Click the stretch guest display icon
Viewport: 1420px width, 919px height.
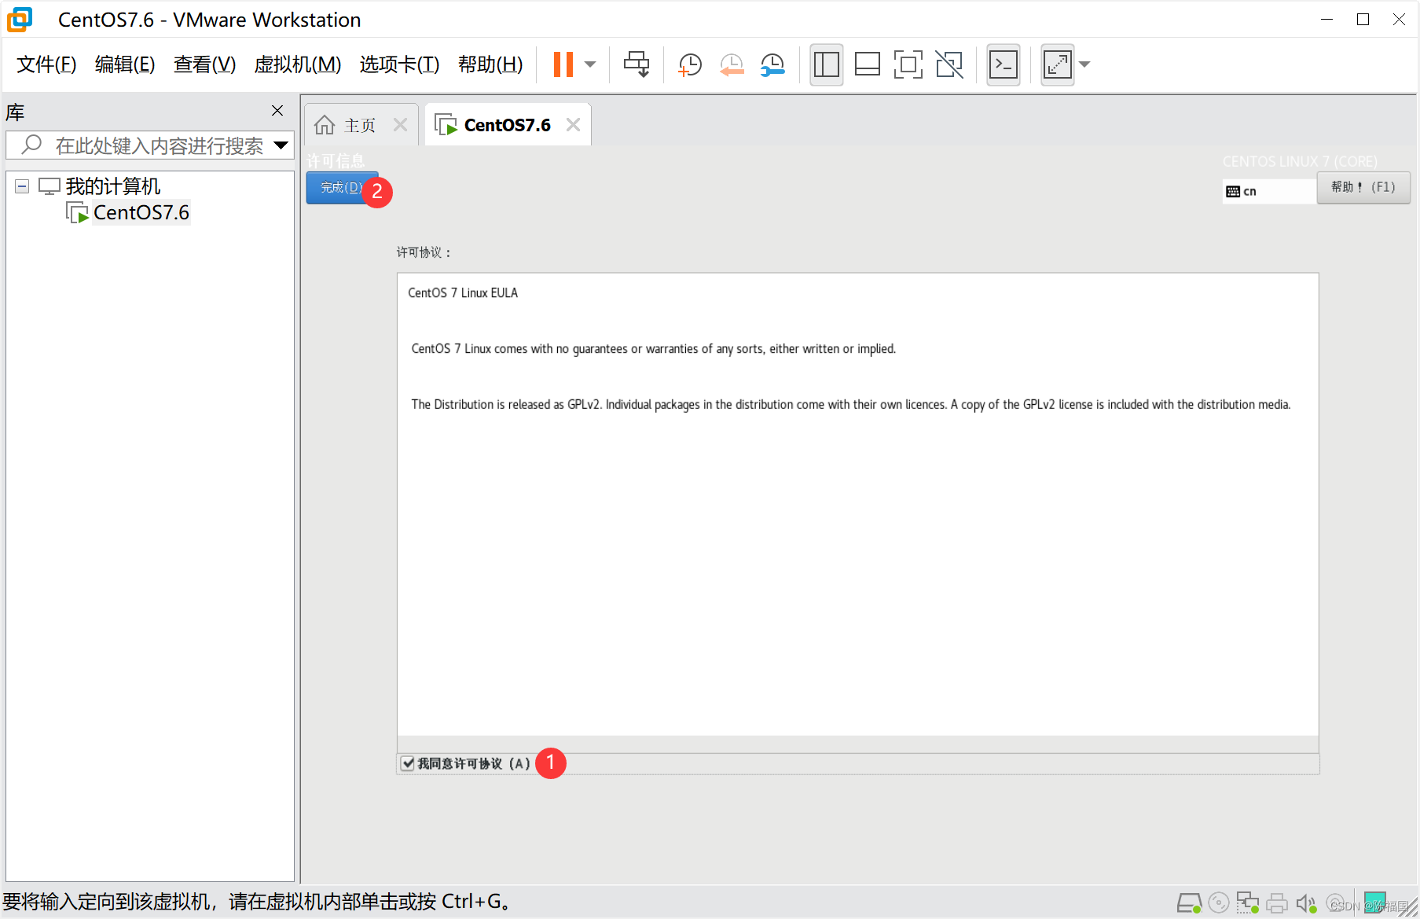click(1058, 64)
